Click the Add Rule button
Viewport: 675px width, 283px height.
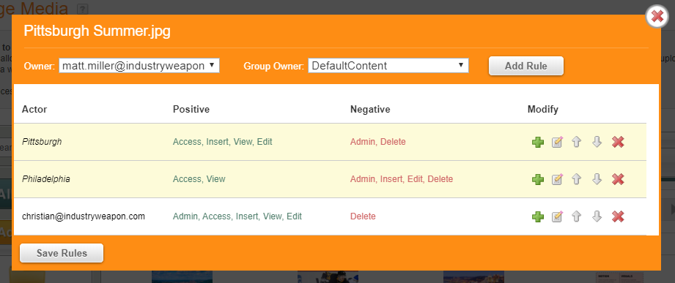tap(525, 66)
